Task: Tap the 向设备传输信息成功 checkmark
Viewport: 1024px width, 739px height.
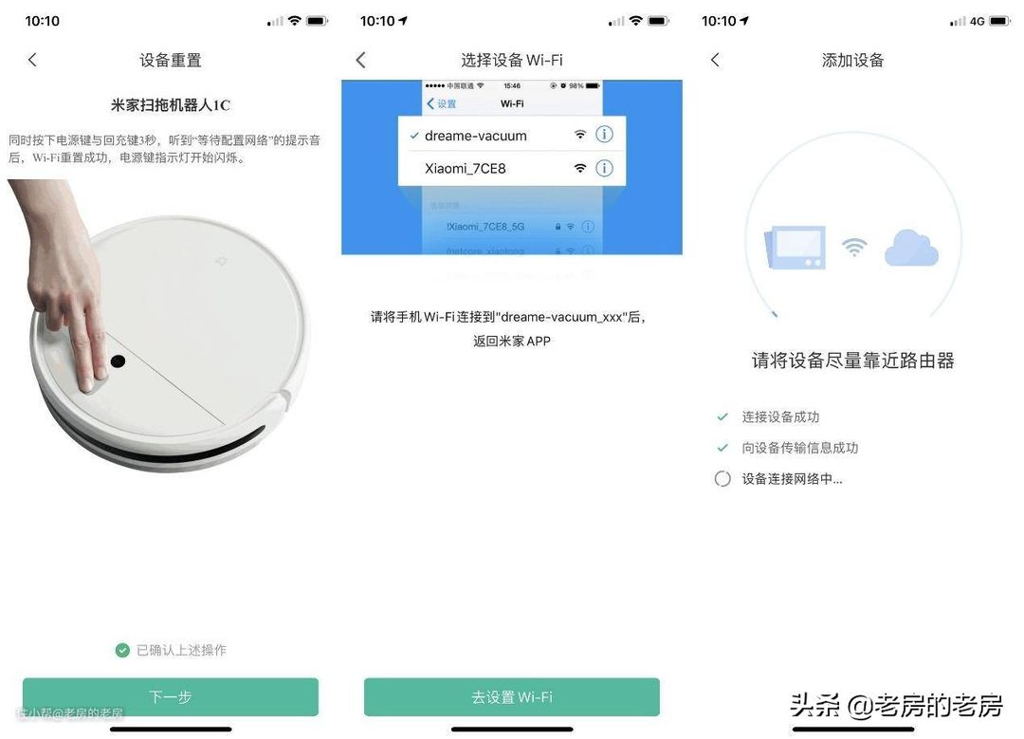Action: click(x=722, y=448)
